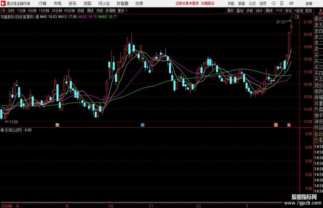The height and width of the screenshot is (208, 323).
Task: Open the 问小达 menu
Action: pyautogui.click(x=104, y=3)
